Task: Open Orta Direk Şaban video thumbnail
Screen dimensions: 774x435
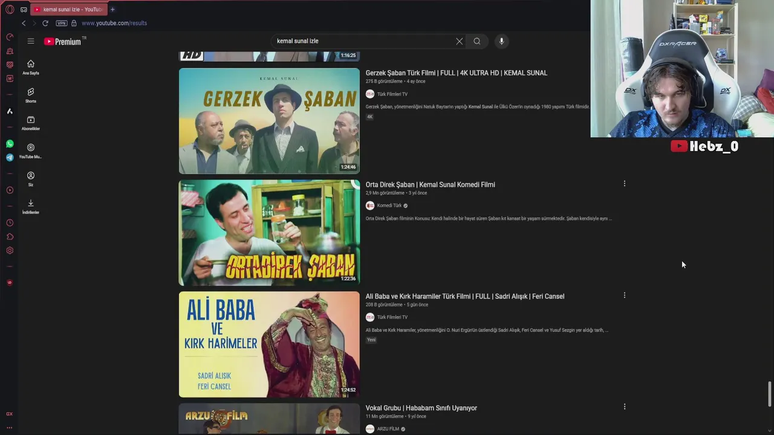Action: (269, 233)
